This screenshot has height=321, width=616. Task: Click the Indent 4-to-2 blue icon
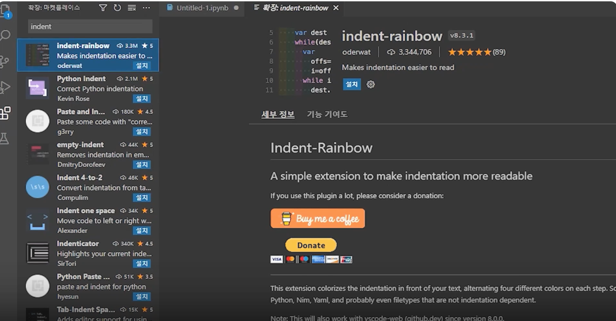[x=37, y=187]
